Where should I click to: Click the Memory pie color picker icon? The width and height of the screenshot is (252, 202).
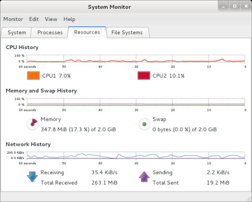click(33, 124)
